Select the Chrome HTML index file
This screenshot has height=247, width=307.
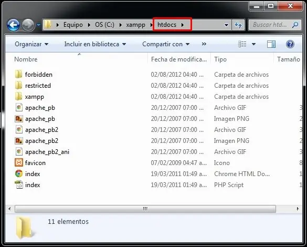[x=33, y=174]
